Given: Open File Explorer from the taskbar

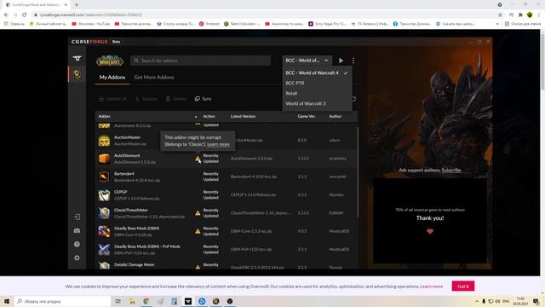Looking at the screenshot, I should [133, 301].
